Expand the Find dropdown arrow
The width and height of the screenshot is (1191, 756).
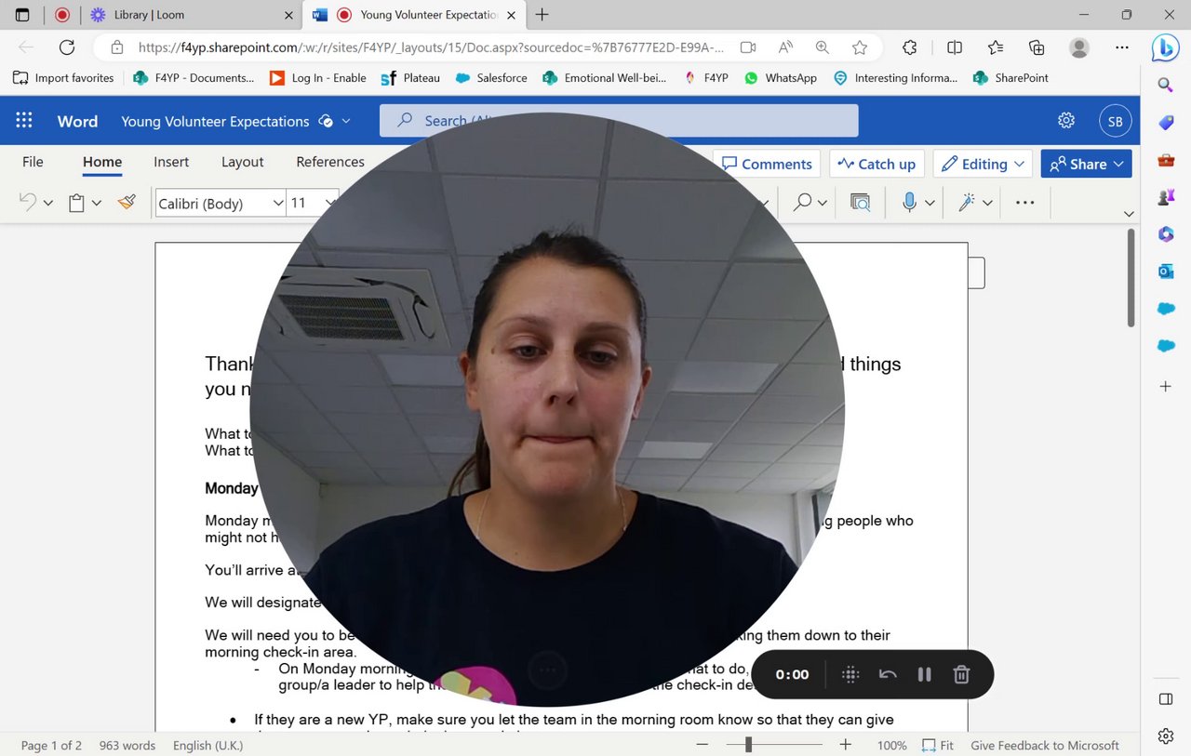pyautogui.click(x=823, y=203)
